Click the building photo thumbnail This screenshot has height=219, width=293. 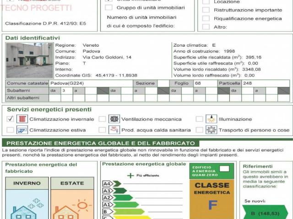(x=29, y=60)
